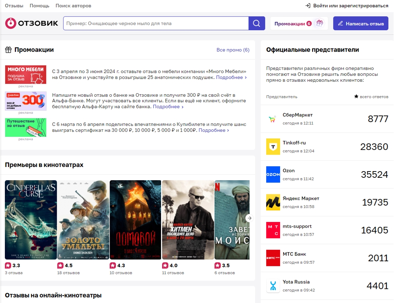Open Яндекс Маркет representative name
Image resolution: width=395 pixels, height=303 pixels.
click(x=301, y=198)
